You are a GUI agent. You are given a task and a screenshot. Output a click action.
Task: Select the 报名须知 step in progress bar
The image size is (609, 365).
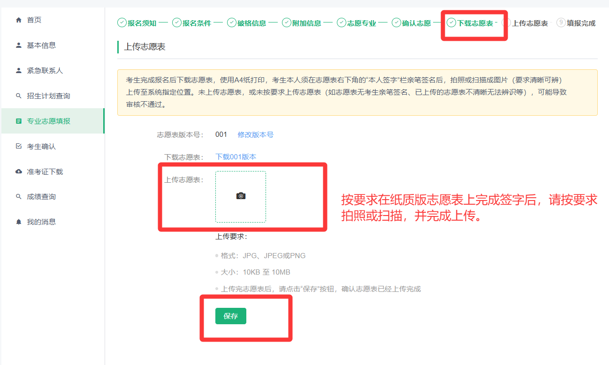point(142,23)
